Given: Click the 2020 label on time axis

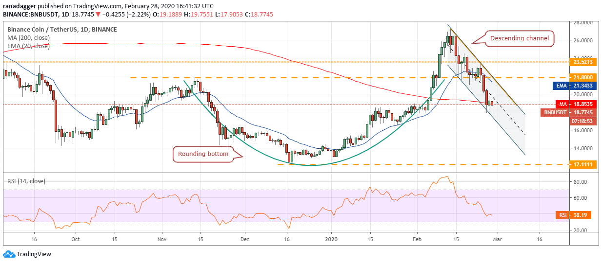Looking at the screenshot, I should point(332,240).
